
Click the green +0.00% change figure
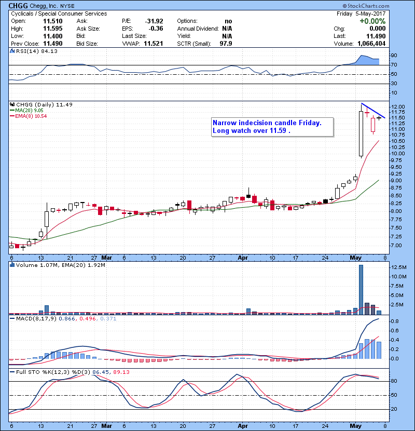pos(372,21)
